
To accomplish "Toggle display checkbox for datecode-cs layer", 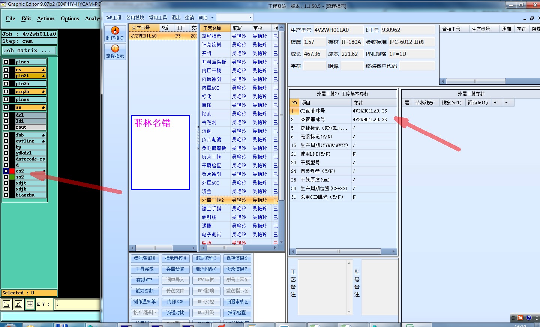I will 6,159.
